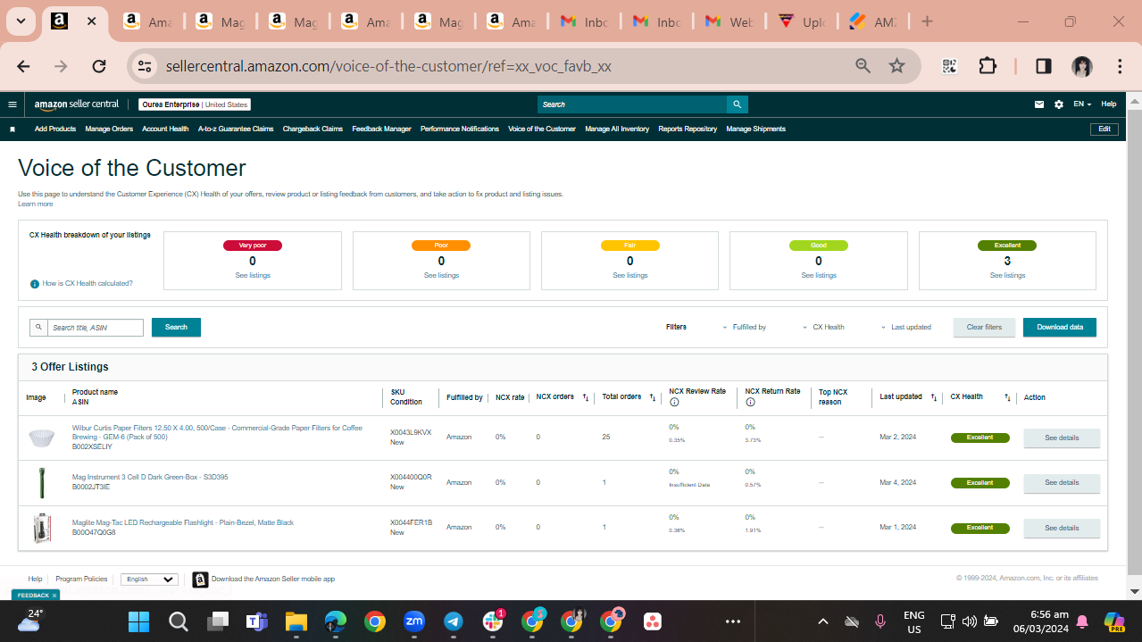Open the messages envelope icon

click(1039, 104)
